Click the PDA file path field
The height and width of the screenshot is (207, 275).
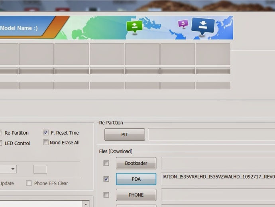[218, 179]
